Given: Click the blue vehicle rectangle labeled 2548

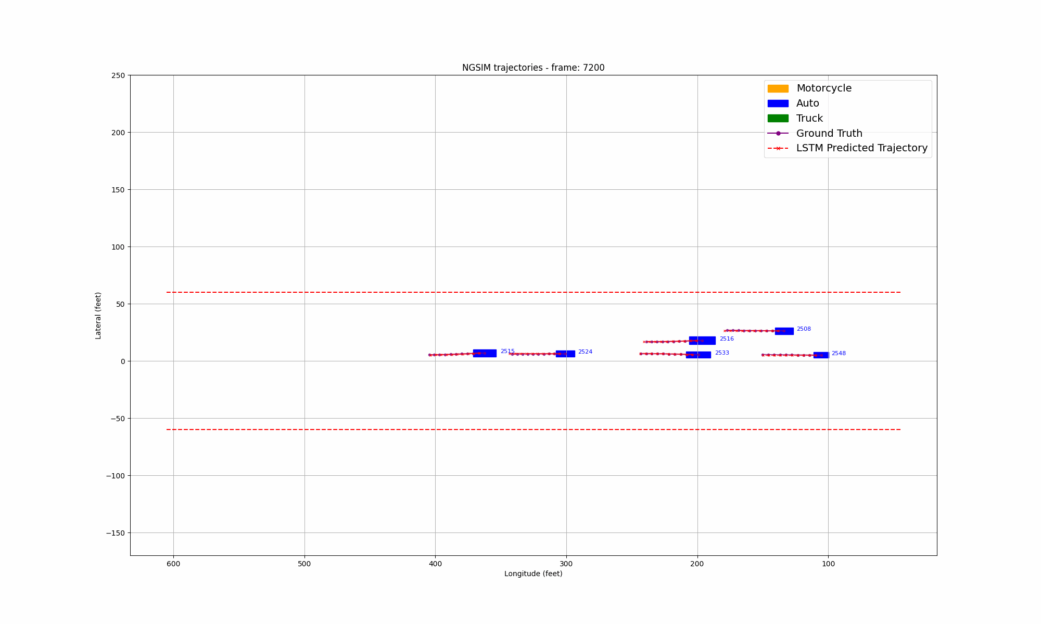Looking at the screenshot, I should [x=821, y=355].
